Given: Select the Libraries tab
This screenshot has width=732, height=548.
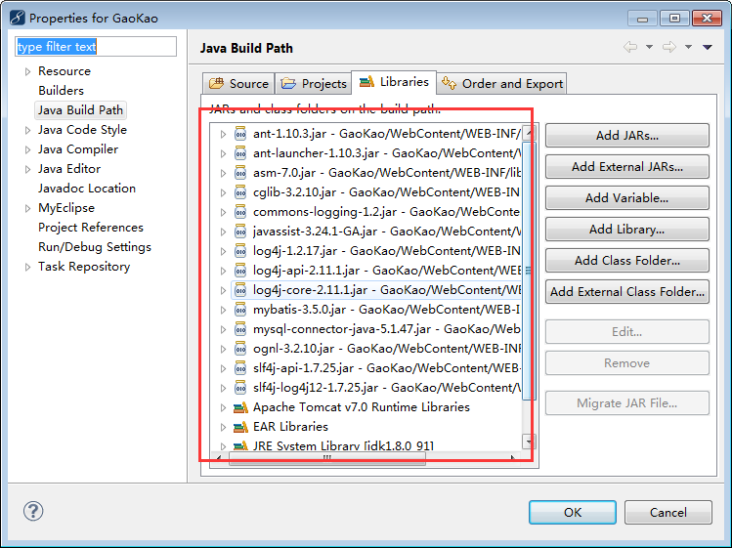Looking at the screenshot, I should pyautogui.click(x=394, y=82).
